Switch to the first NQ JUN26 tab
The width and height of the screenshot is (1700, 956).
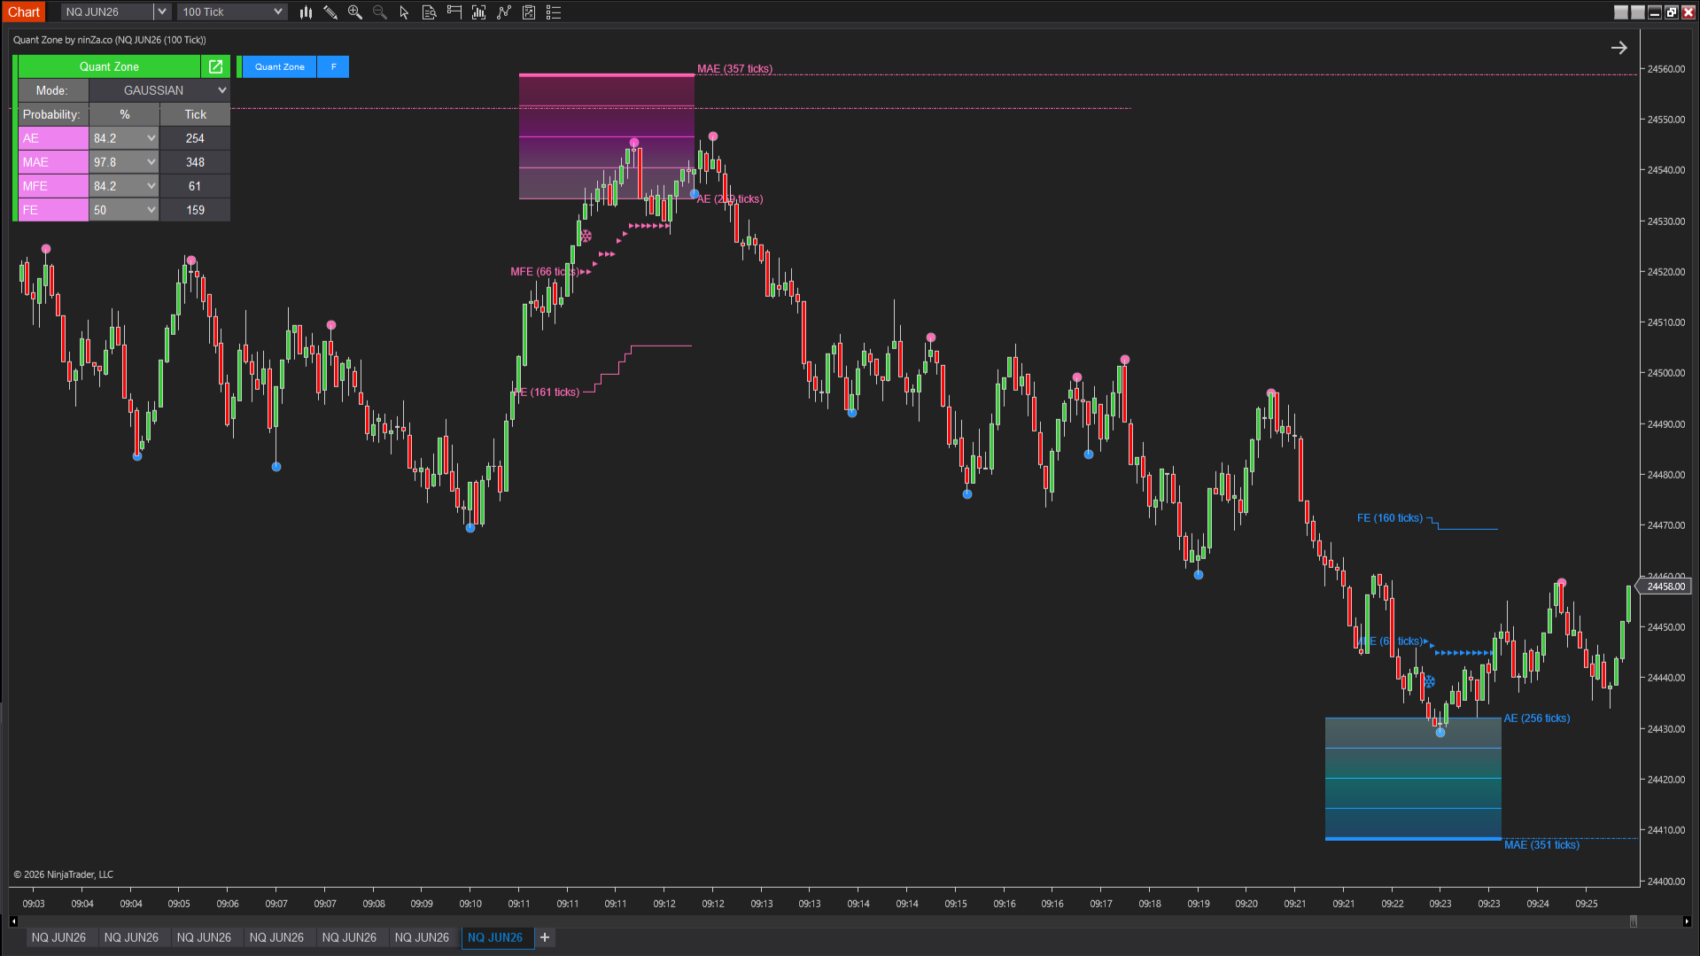point(58,937)
